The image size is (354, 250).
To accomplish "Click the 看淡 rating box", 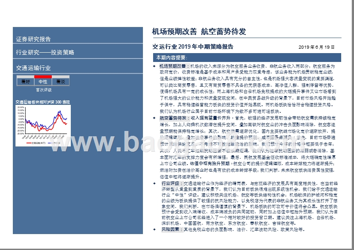I will point(61,81).
